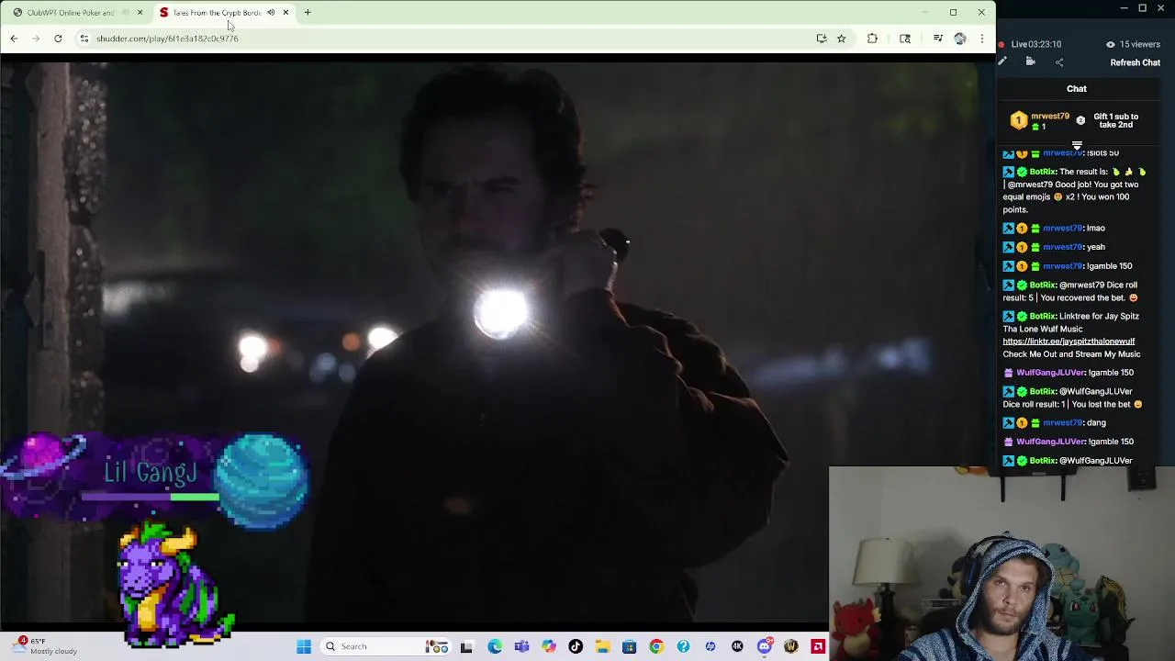The image size is (1175, 661).
Task: Open the weather widget showing Mostly cloudy
Action: click(x=46, y=646)
